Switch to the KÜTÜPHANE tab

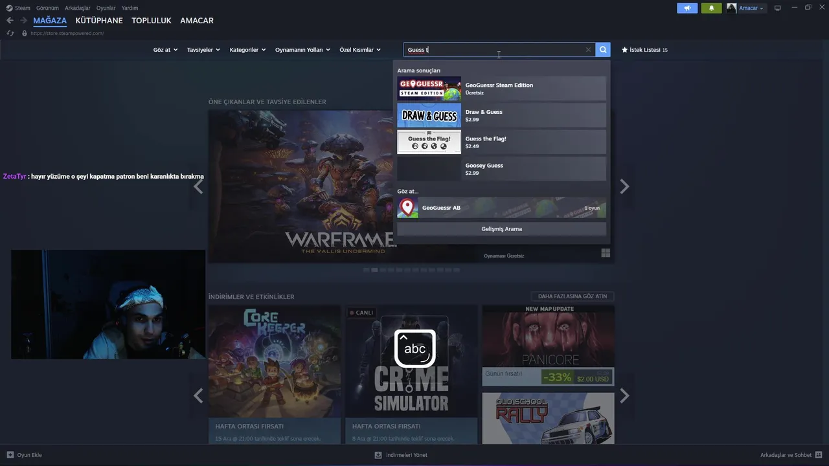coord(99,21)
